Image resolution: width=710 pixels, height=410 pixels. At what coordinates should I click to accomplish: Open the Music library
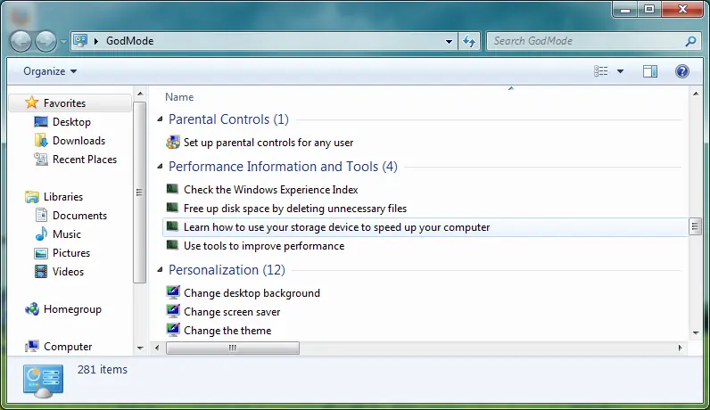click(x=67, y=234)
